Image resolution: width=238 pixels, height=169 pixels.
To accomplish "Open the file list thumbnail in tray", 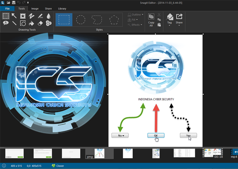I will point(184,153).
